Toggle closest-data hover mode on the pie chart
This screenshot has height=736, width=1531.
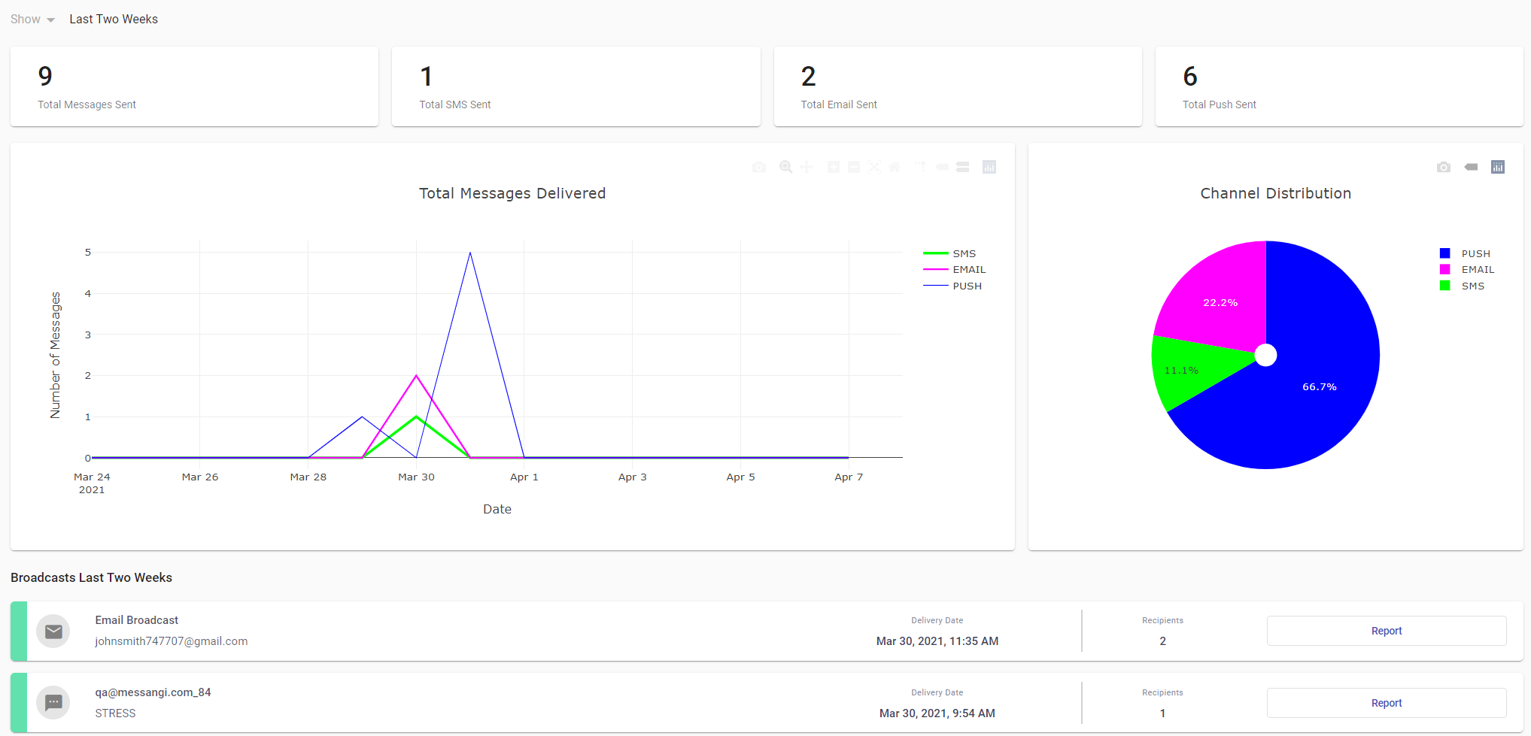point(1471,167)
